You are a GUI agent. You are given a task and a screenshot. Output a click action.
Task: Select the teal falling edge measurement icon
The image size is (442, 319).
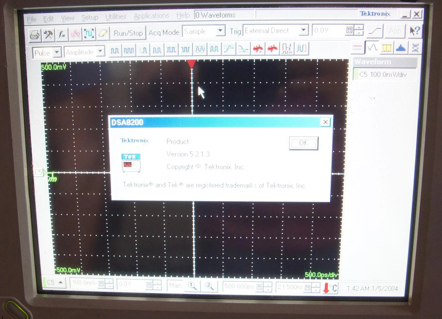click(x=243, y=49)
